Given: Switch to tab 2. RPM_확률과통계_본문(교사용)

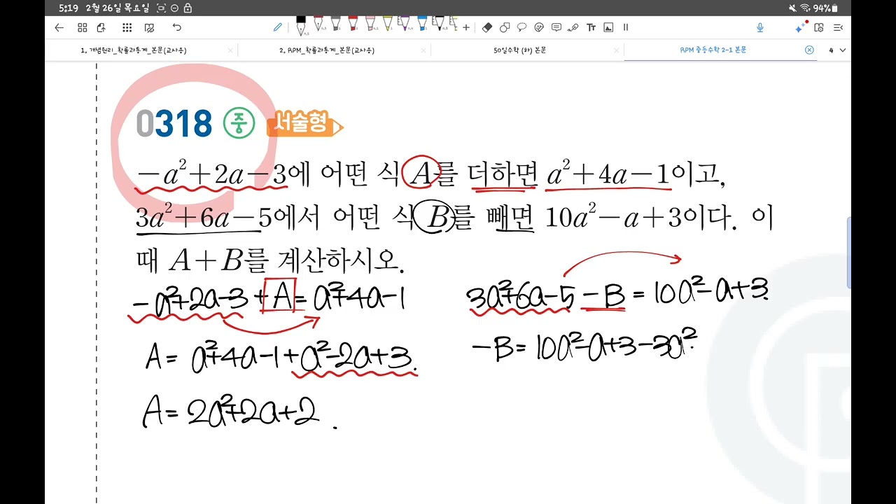Looking at the screenshot, I should [x=326, y=50].
